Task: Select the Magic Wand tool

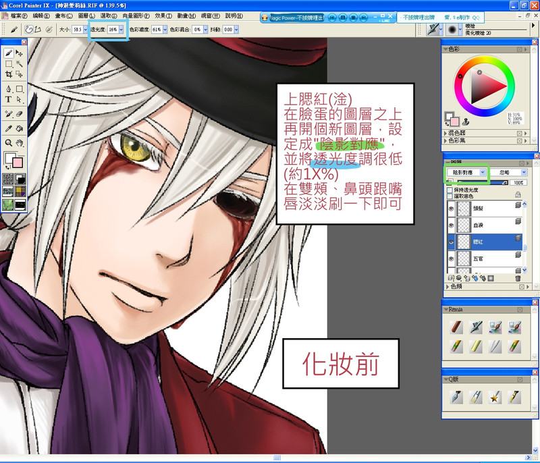Action: (20, 63)
